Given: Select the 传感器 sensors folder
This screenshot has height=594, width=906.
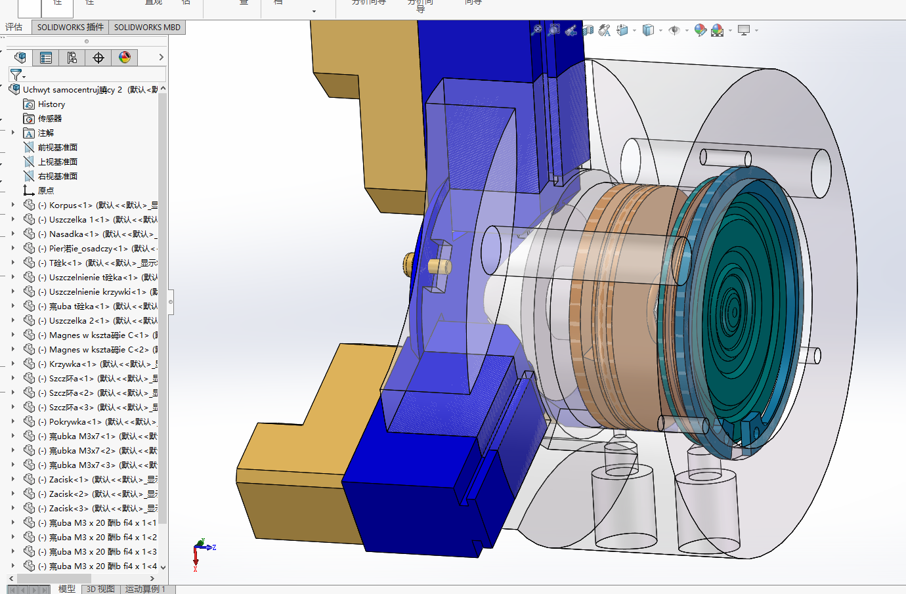Looking at the screenshot, I should (x=43, y=119).
